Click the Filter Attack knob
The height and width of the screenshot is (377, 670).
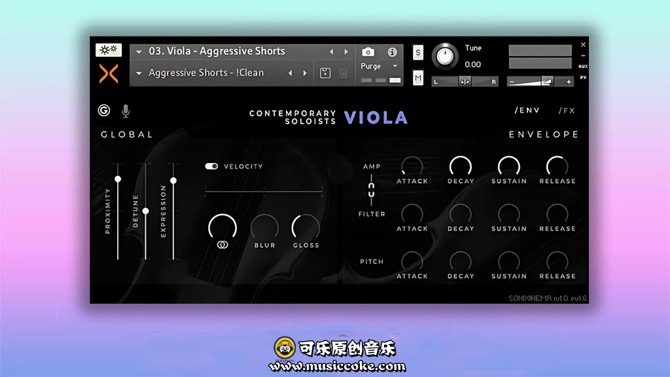[412, 214]
